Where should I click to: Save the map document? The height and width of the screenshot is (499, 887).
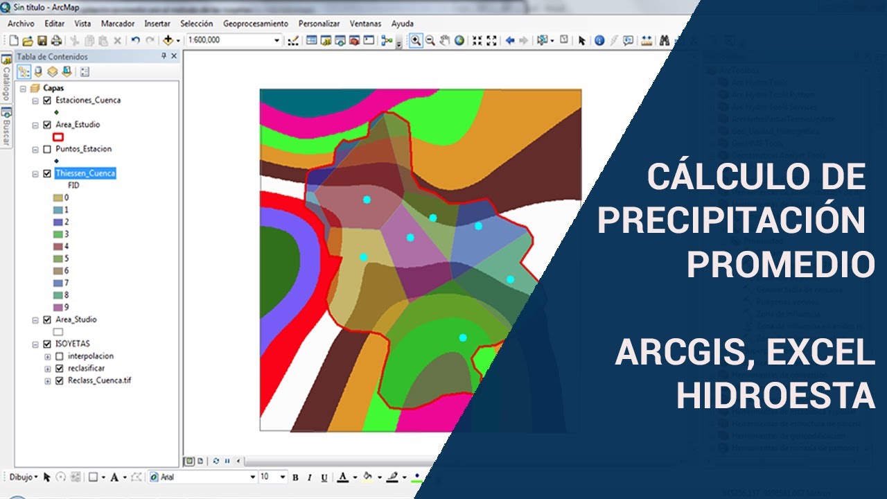tap(42, 41)
